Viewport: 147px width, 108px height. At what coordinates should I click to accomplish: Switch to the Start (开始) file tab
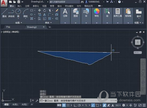8,27
